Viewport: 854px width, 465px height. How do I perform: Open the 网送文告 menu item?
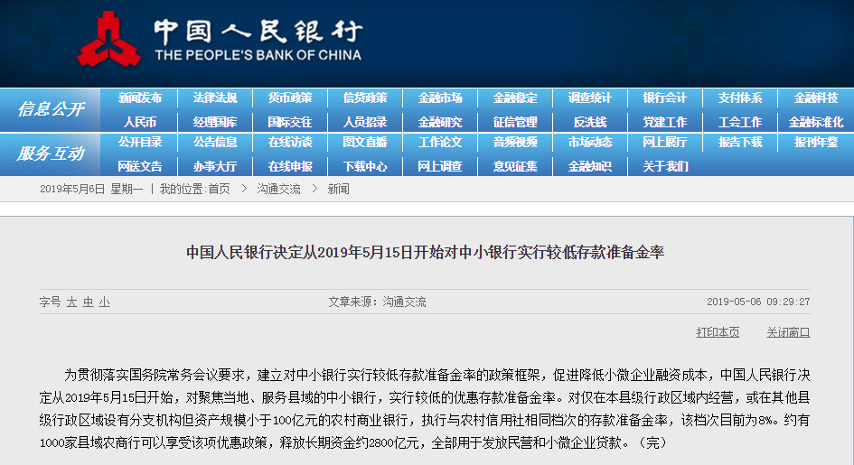click(140, 166)
